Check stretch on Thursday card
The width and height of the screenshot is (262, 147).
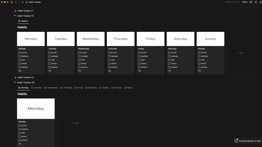coord(109,64)
